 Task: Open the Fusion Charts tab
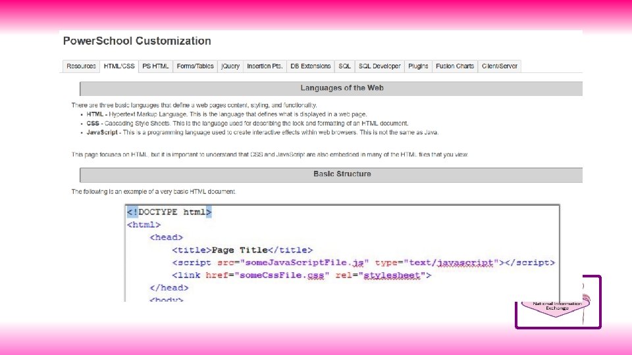pos(455,66)
